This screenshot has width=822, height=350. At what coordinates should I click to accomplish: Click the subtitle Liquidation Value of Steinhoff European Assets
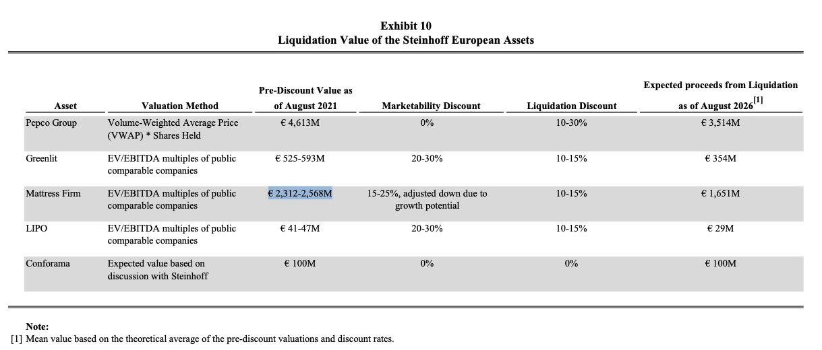tap(405, 40)
